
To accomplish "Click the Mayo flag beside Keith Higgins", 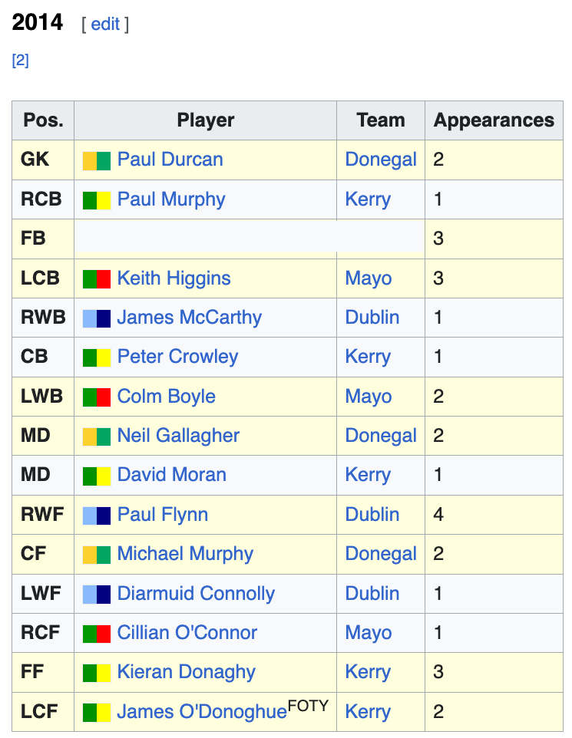I will (97, 278).
